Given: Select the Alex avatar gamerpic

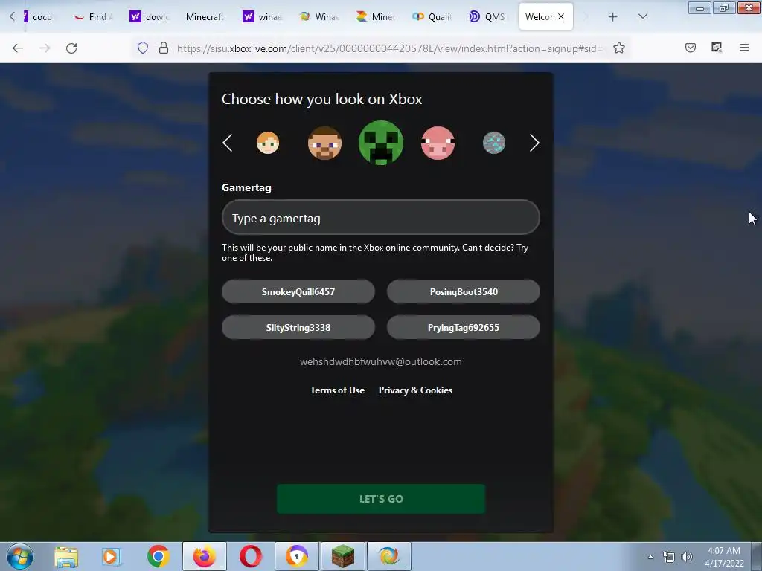Looking at the screenshot, I should click(268, 143).
